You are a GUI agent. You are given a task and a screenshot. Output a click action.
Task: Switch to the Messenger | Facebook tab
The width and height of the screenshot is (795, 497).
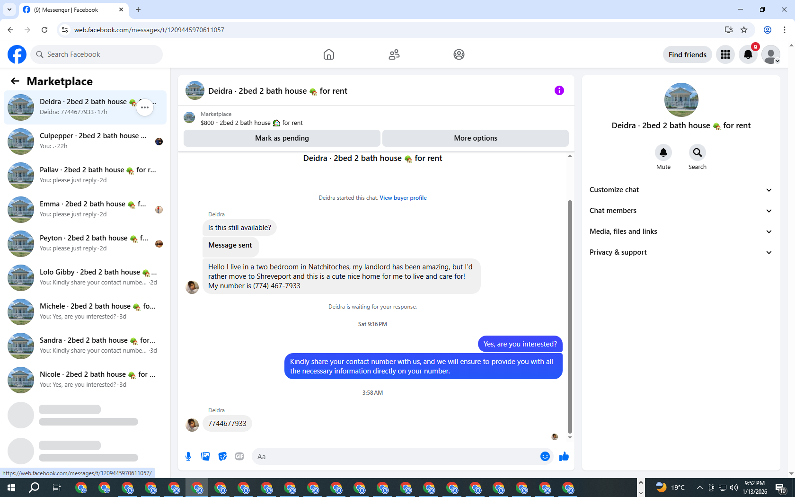click(73, 9)
